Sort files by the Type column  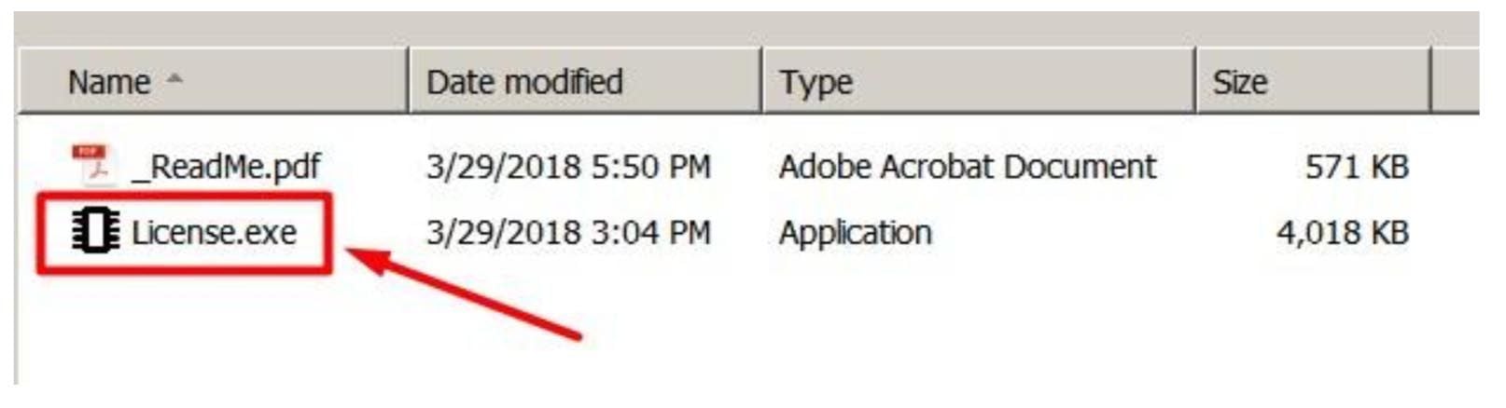click(816, 82)
